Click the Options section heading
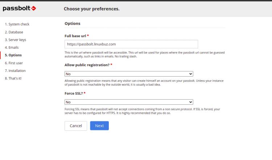 click(72, 23)
